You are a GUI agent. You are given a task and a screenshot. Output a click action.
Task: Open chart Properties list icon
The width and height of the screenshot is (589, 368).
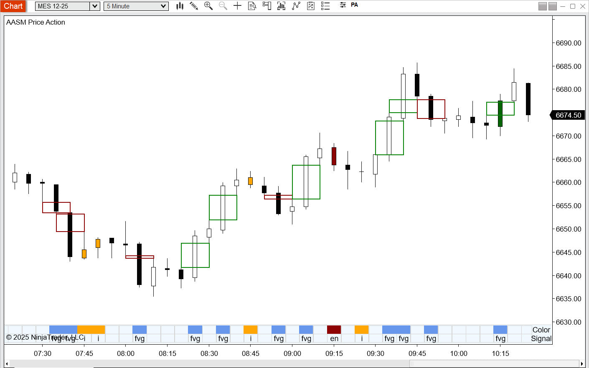(325, 6)
